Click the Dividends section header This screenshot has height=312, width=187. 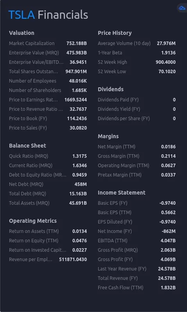tap(111, 89)
